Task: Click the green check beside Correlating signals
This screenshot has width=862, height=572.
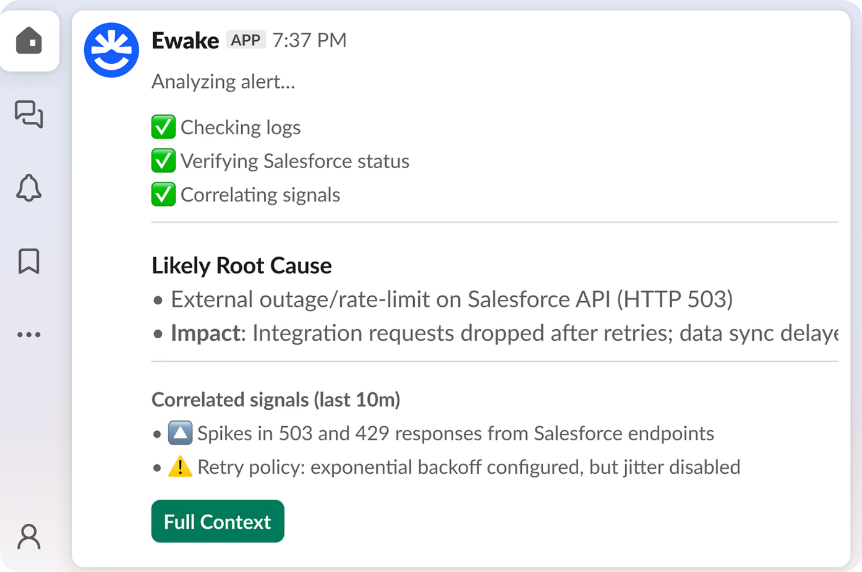Action: (163, 194)
